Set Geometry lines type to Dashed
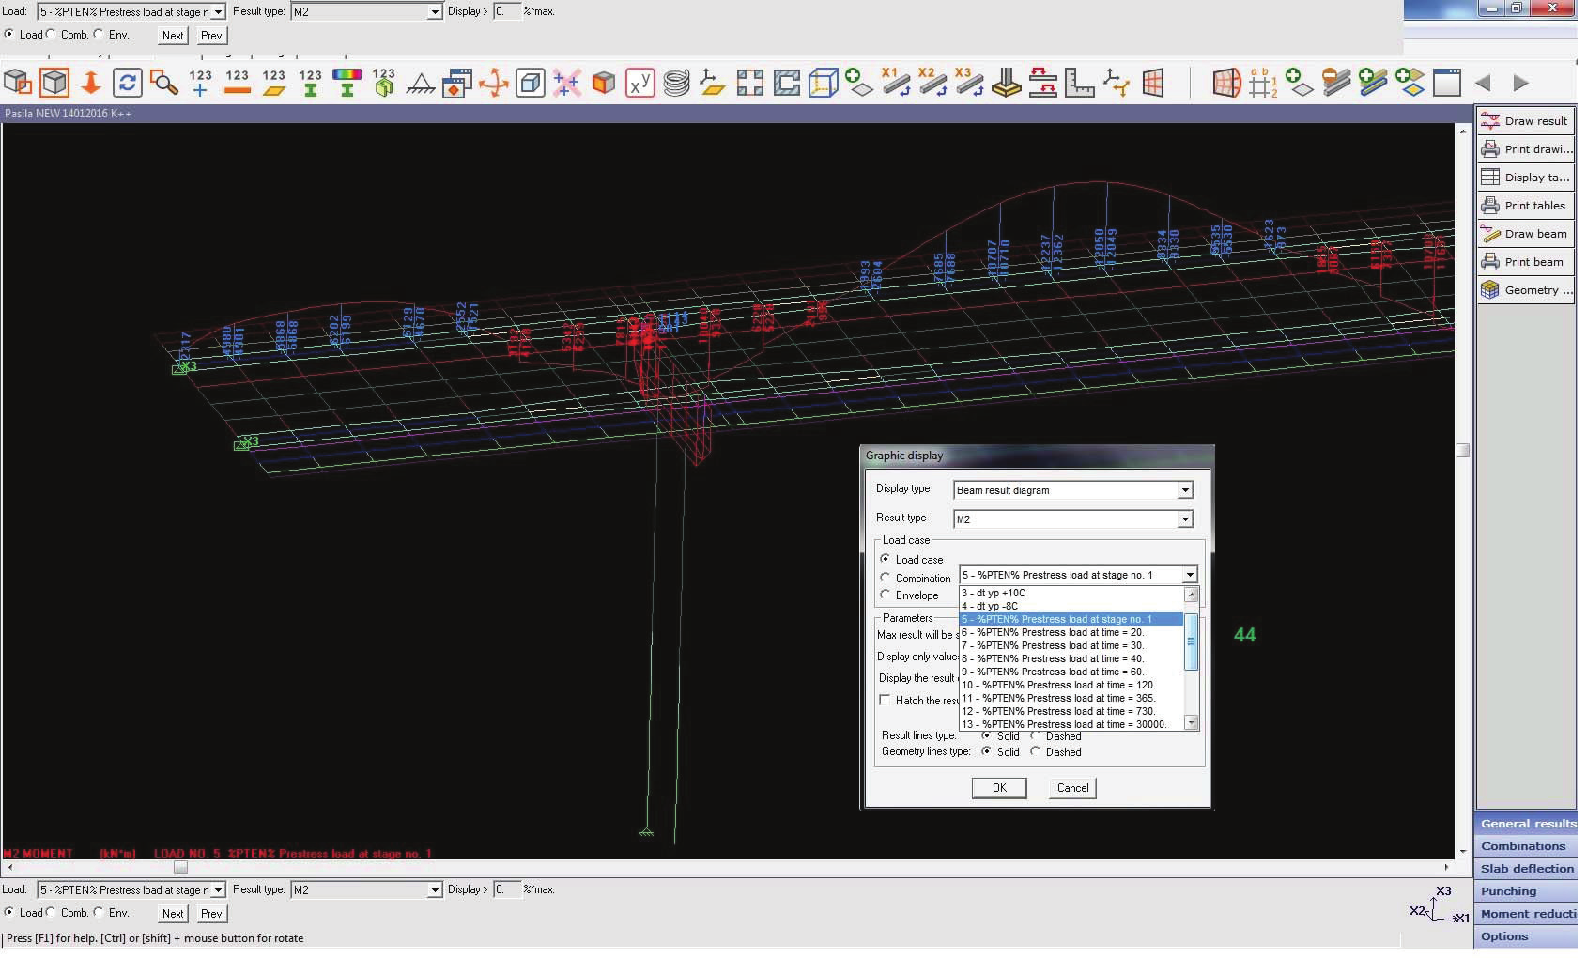Screen dimensions: 1587x958 [1036, 751]
